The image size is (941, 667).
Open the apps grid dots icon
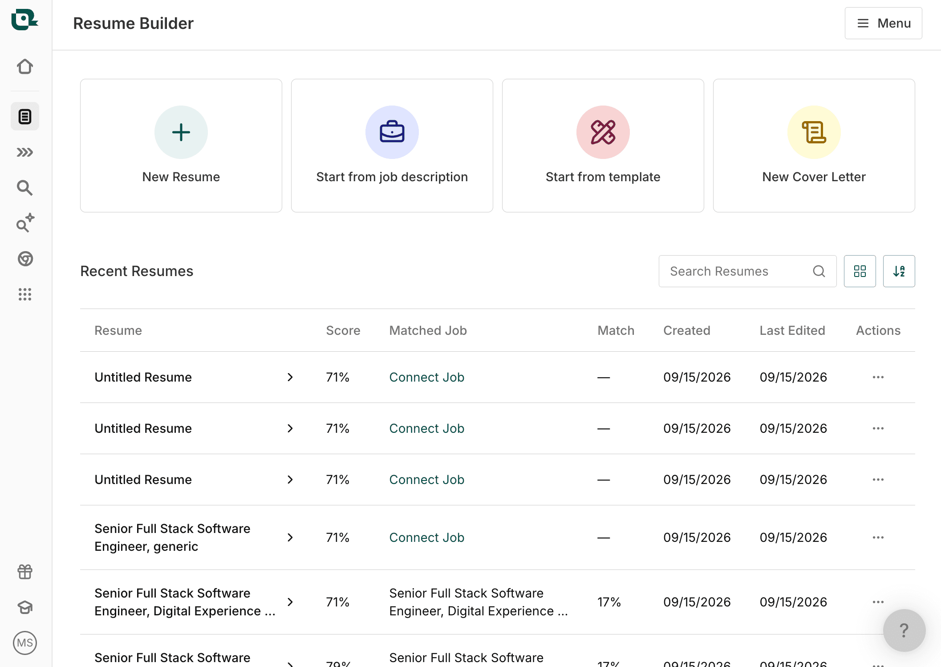(25, 294)
